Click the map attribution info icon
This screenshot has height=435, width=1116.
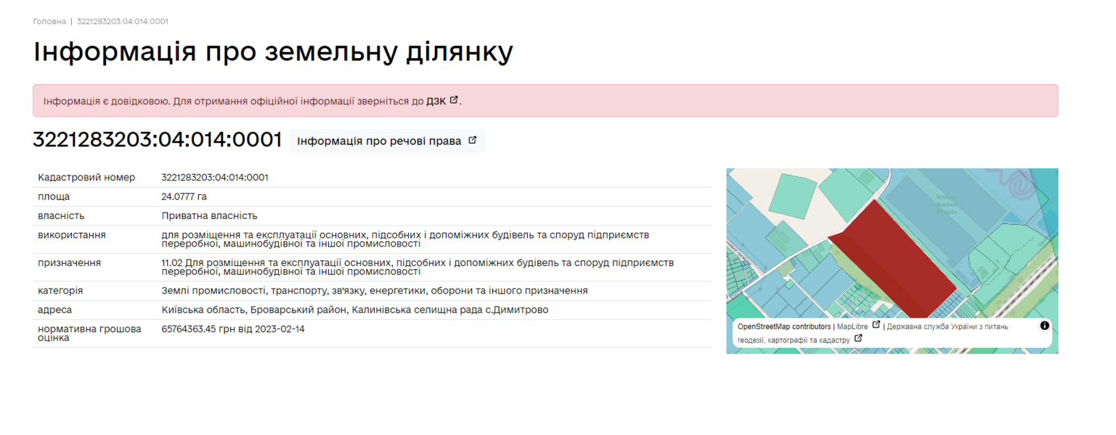(1044, 326)
